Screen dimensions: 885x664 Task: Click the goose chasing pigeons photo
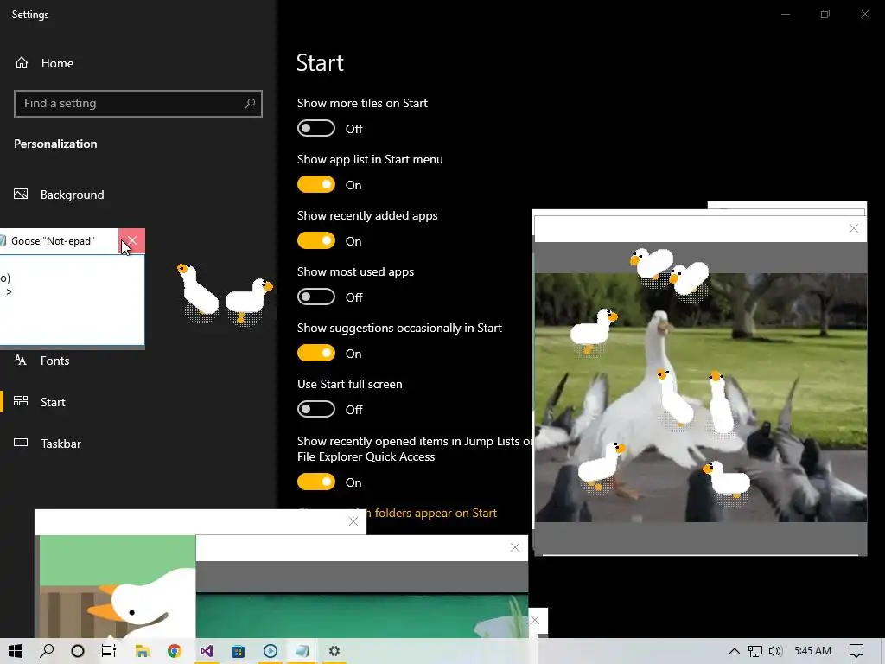[700, 398]
